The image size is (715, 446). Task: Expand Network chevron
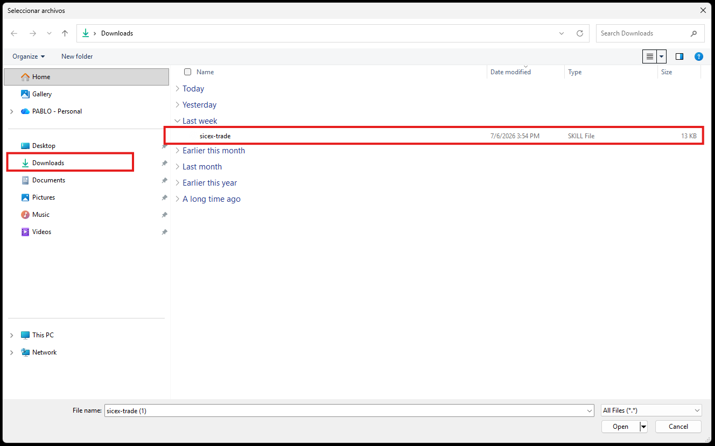click(12, 352)
